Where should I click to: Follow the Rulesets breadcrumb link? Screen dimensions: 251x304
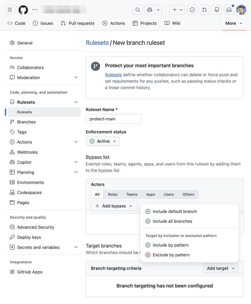click(97, 43)
